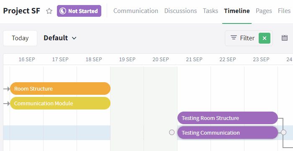Clear the filter with green X button
The image size is (293, 151).
point(265,38)
